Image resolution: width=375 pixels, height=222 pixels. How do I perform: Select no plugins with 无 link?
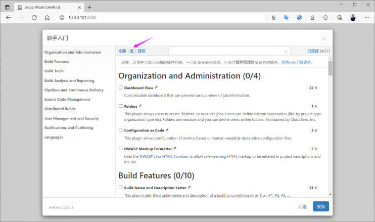coord(132,51)
